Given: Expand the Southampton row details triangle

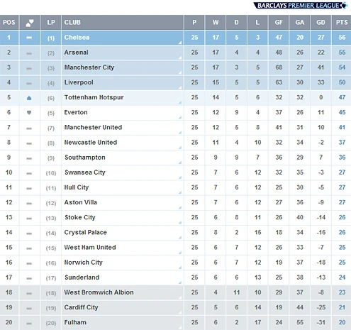Looking at the screenshot, I should (x=180, y=163).
